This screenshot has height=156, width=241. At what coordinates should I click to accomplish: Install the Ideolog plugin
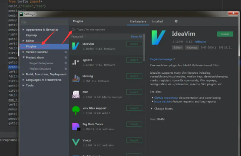(134, 76)
